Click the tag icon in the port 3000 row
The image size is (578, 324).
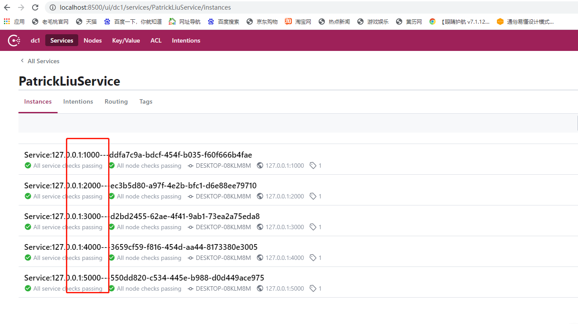pyautogui.click(x=313, y=227)
